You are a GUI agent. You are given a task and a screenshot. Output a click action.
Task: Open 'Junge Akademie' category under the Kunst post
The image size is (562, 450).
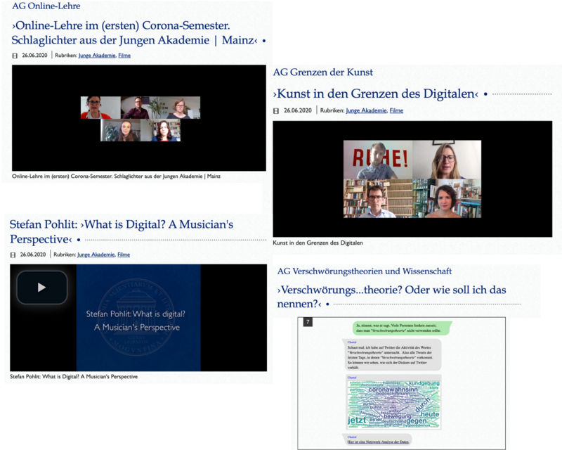[x=367, y=111]
